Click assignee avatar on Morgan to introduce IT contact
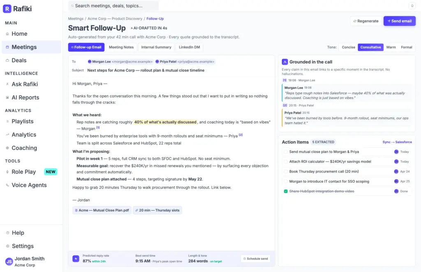Screen dimensions: 421x272 pos(396,181)
